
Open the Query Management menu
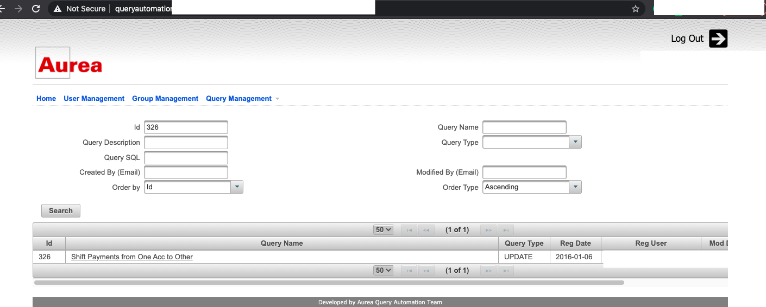click(x=238, y=99)
